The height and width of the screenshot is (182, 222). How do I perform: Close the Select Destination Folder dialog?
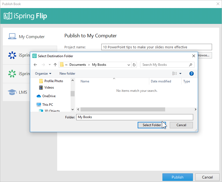tap(194, 56)
